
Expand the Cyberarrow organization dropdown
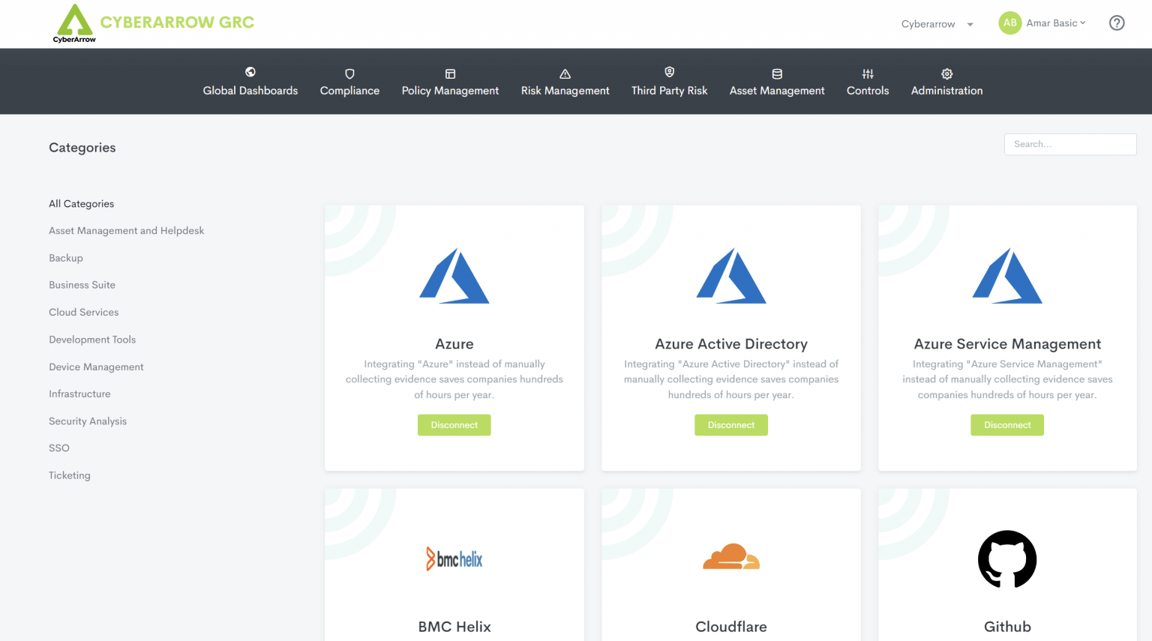coord(936,24)
